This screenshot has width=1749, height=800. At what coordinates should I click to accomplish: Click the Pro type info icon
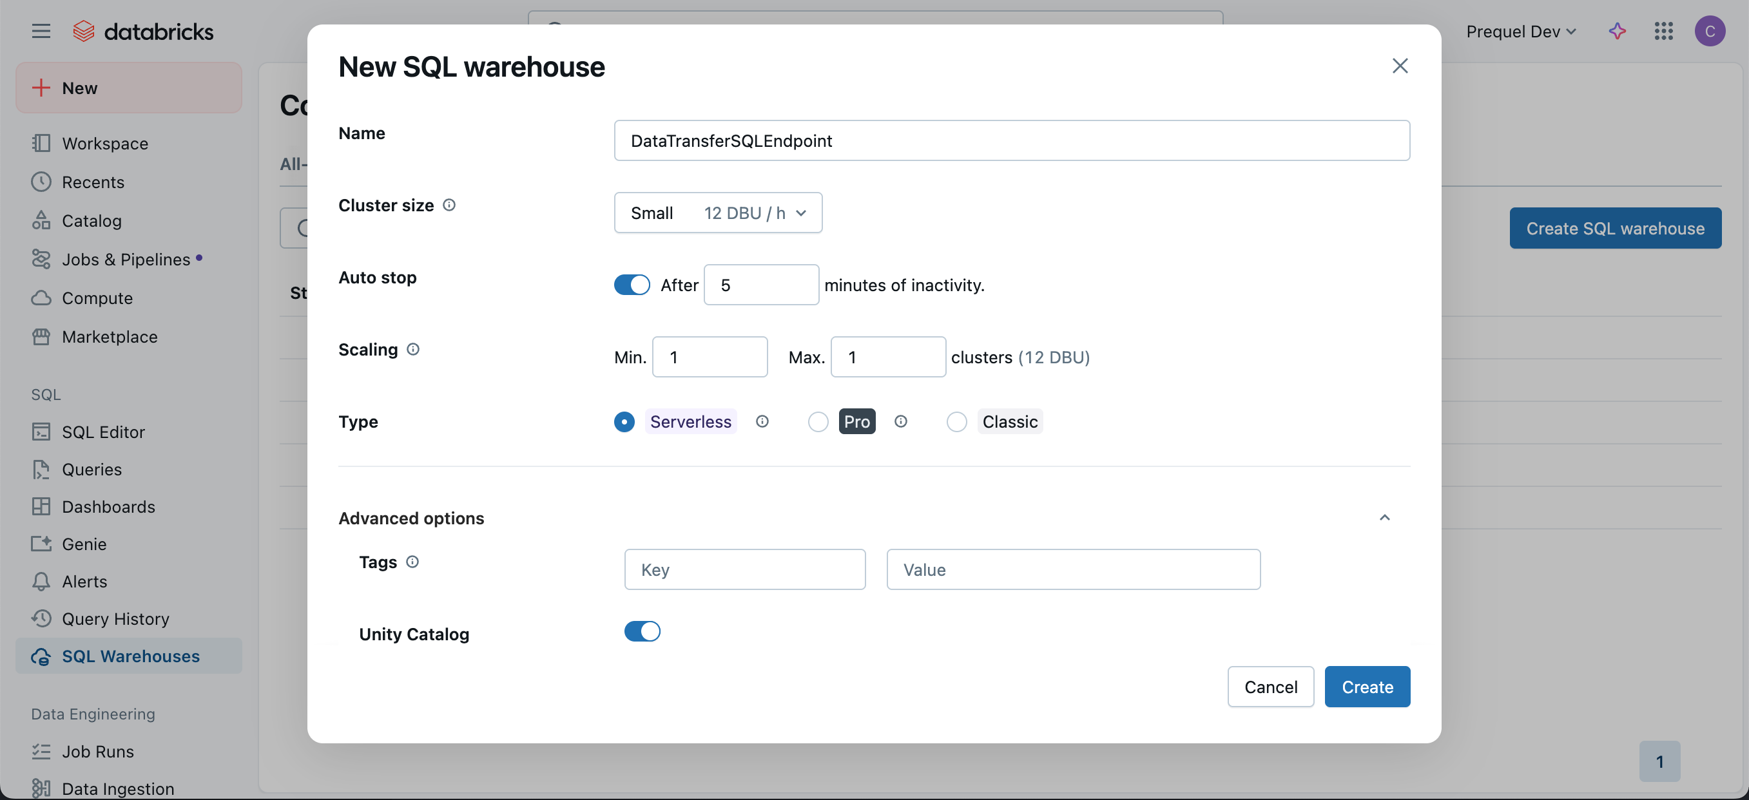click(900, 421)
